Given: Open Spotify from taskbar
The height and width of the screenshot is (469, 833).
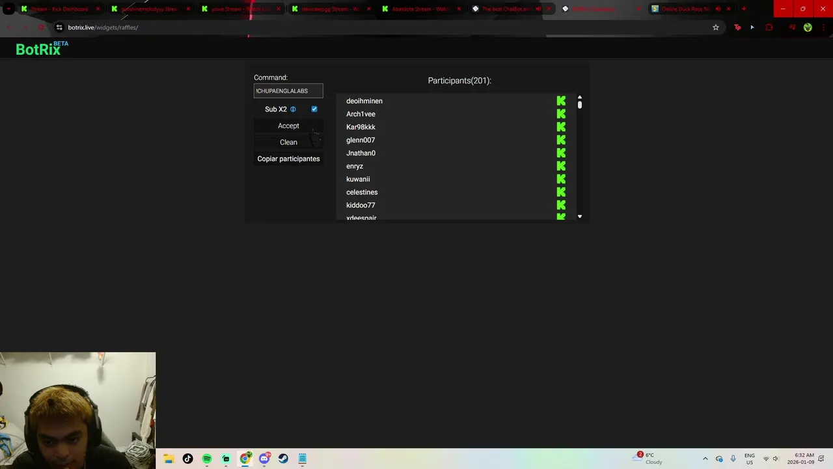Looking at the screenshot, I should [x=207, y=459].
